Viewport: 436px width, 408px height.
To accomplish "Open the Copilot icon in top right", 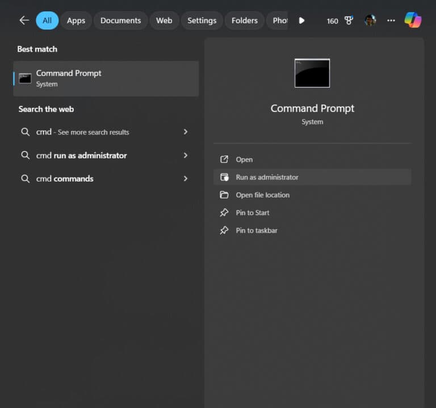I will pos(413,20).
